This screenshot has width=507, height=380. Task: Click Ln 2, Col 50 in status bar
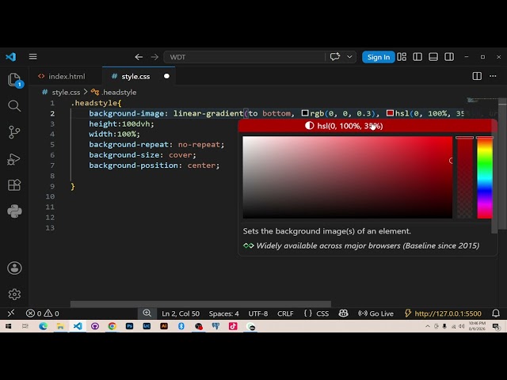click(181, 313)
